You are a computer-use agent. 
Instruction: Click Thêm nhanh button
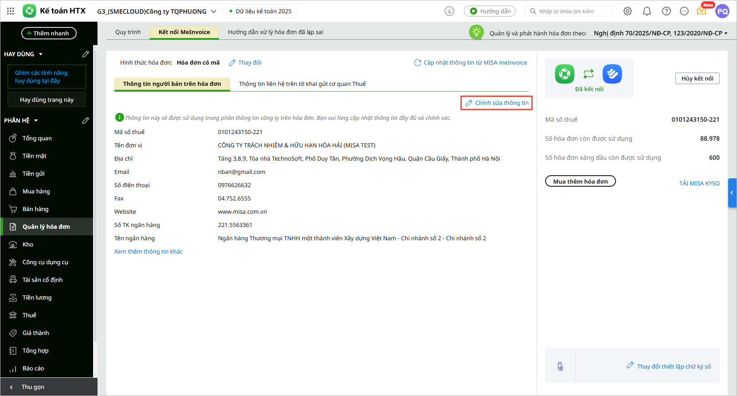click(49, 33)
